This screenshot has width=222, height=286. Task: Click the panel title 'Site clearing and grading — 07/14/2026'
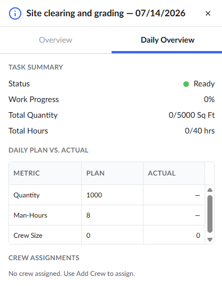106,13
